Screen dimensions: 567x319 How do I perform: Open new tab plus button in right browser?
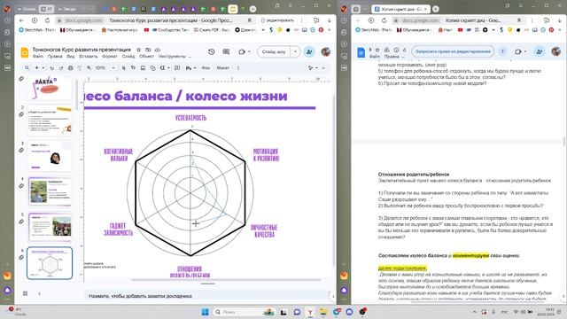pos(435,9)
